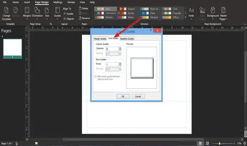Open Change Template tool
247x146 pixels.
pyautogui.click(x=6, y=14)
